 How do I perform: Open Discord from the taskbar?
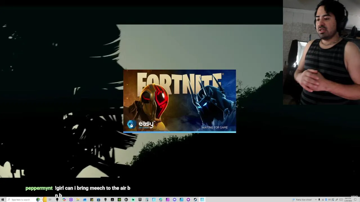[174, 199]
